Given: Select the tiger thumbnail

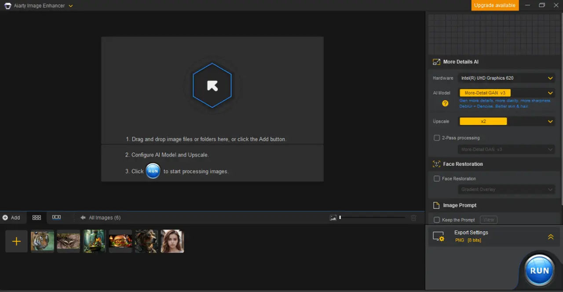Looking at the screenshot, I should (43, 241).
